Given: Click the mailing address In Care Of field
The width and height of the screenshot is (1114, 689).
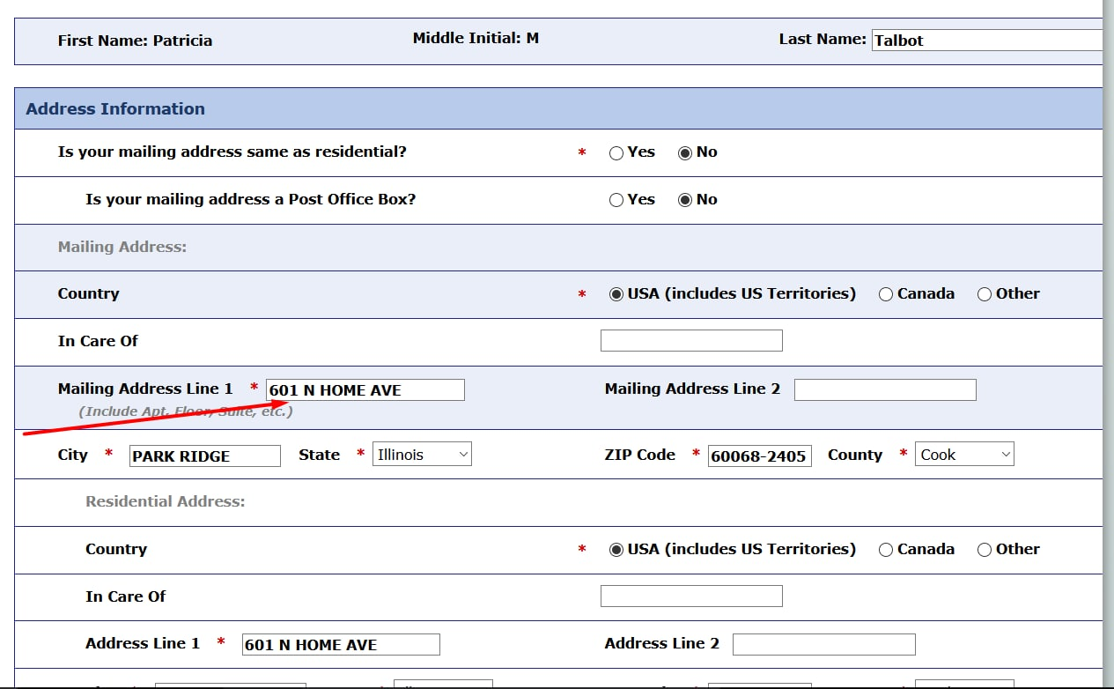Looking at the screenshot, I should click(690, 341).
